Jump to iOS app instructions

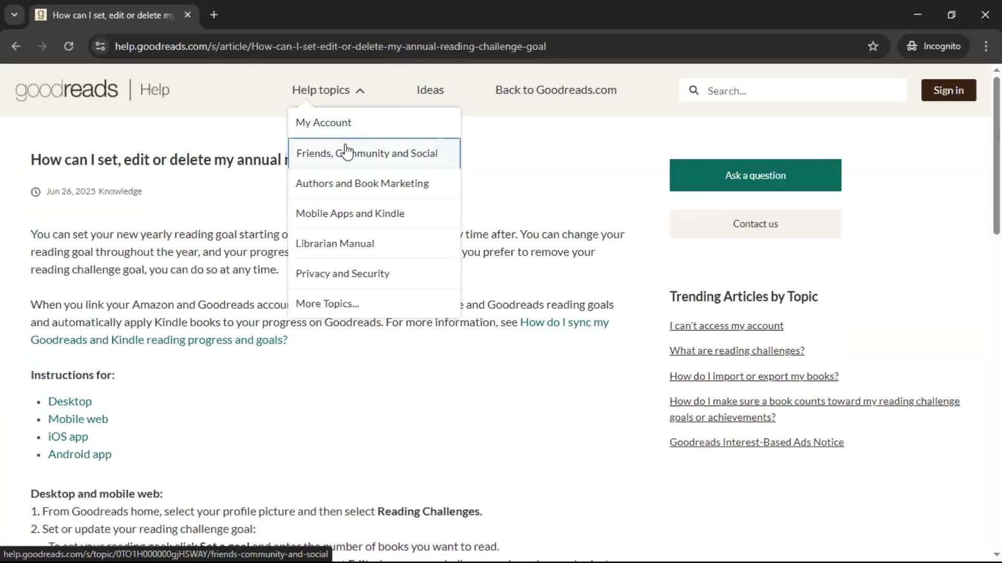point(68,437)
